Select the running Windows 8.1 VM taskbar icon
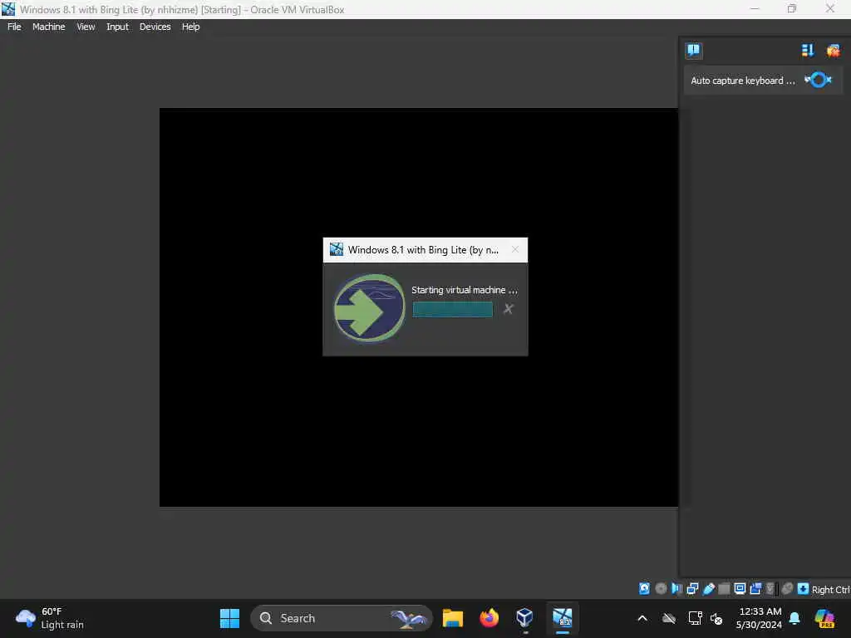Image resolution: width=851 pixels, height=638 pixels. [x=563, y=618]
